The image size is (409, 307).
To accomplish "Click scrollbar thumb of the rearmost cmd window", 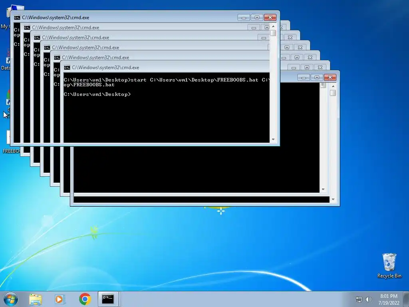I will click(333, 93).
